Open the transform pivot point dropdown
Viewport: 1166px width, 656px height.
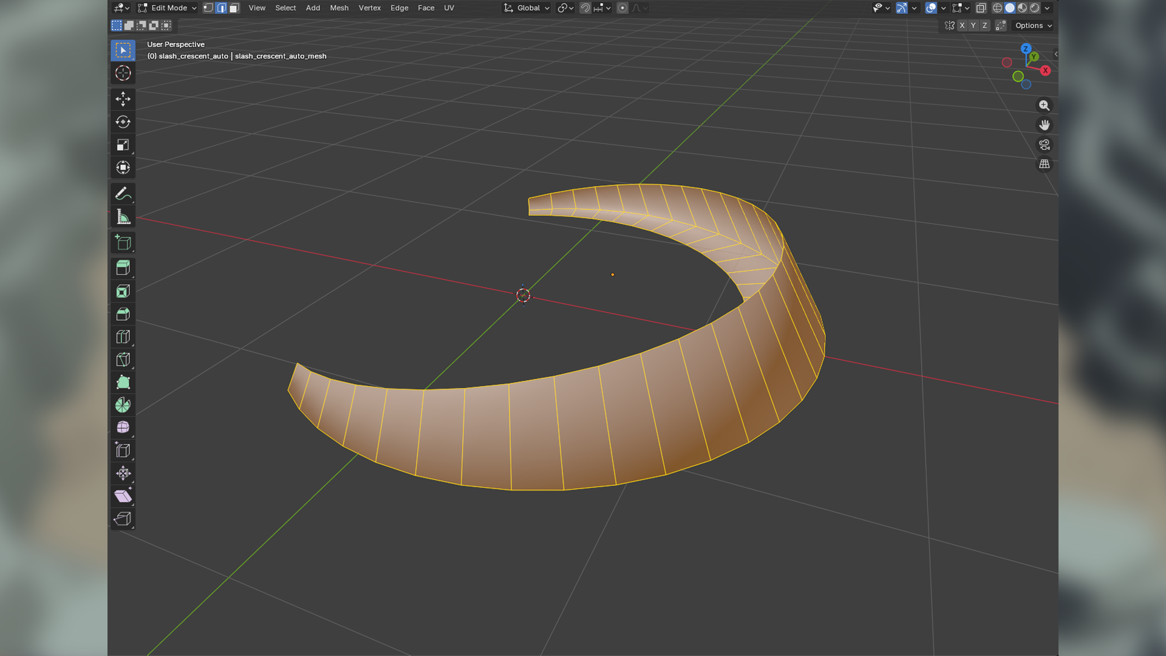pyautogui.click(x=565, y=8)
